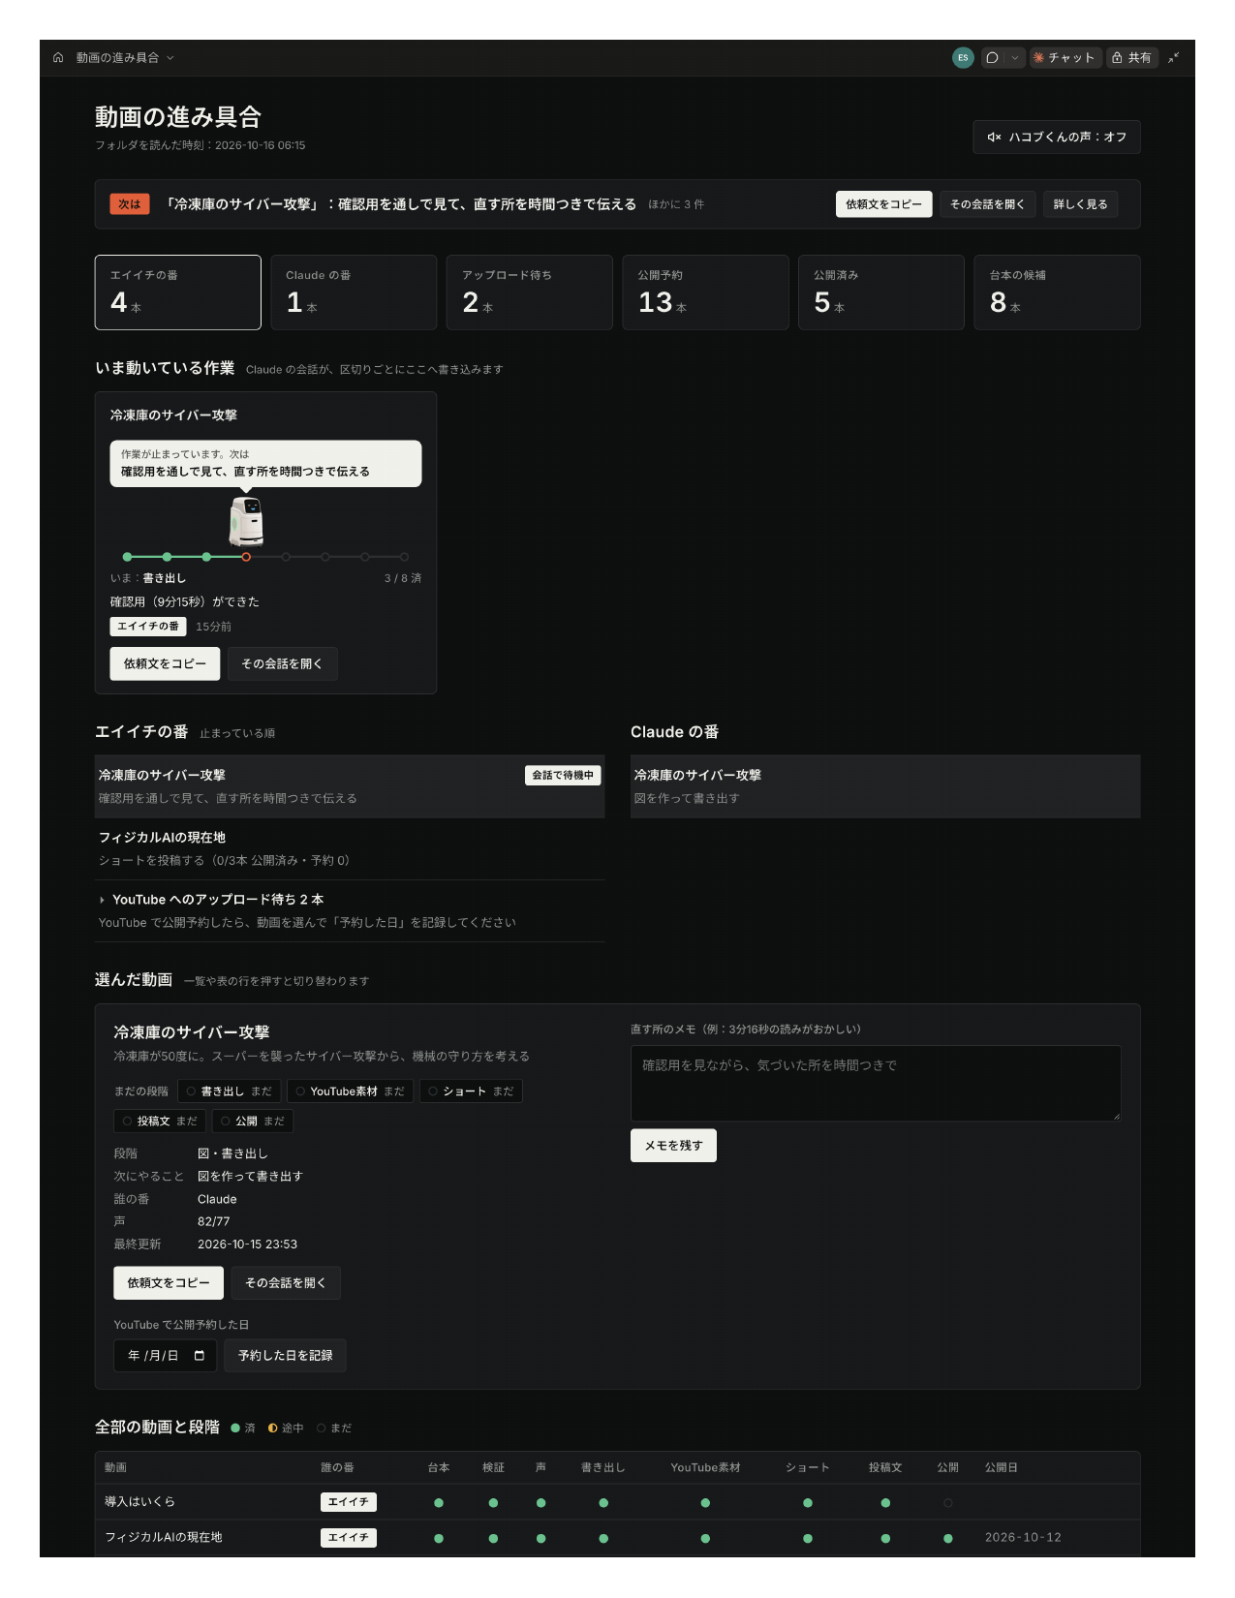This screenshot has height=1598, width=1235.
Task: Select the 台本の候補 summary card
Action: click(x=1057, y=292)
